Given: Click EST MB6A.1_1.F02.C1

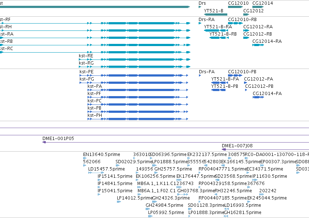Looking at the screenshot, I should click(139, 194).
